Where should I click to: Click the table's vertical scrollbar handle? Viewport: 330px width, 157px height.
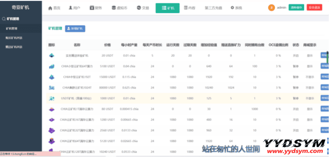(328, 57)
